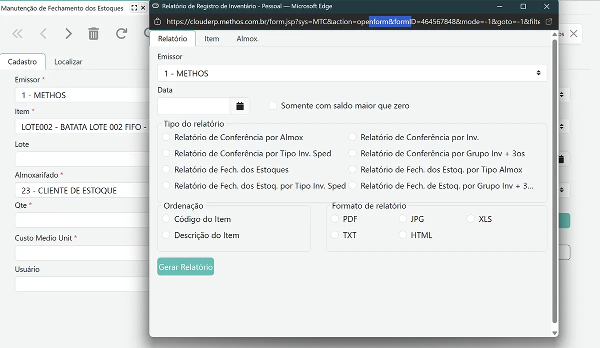Click the Qte input field
600x348 pixels.
pos(82,220)
